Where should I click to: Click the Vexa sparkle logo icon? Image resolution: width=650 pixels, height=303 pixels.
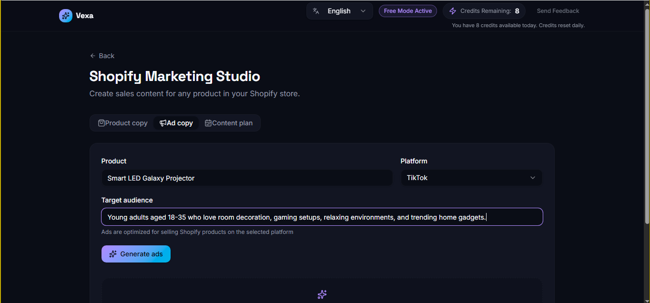coord(66,16)
